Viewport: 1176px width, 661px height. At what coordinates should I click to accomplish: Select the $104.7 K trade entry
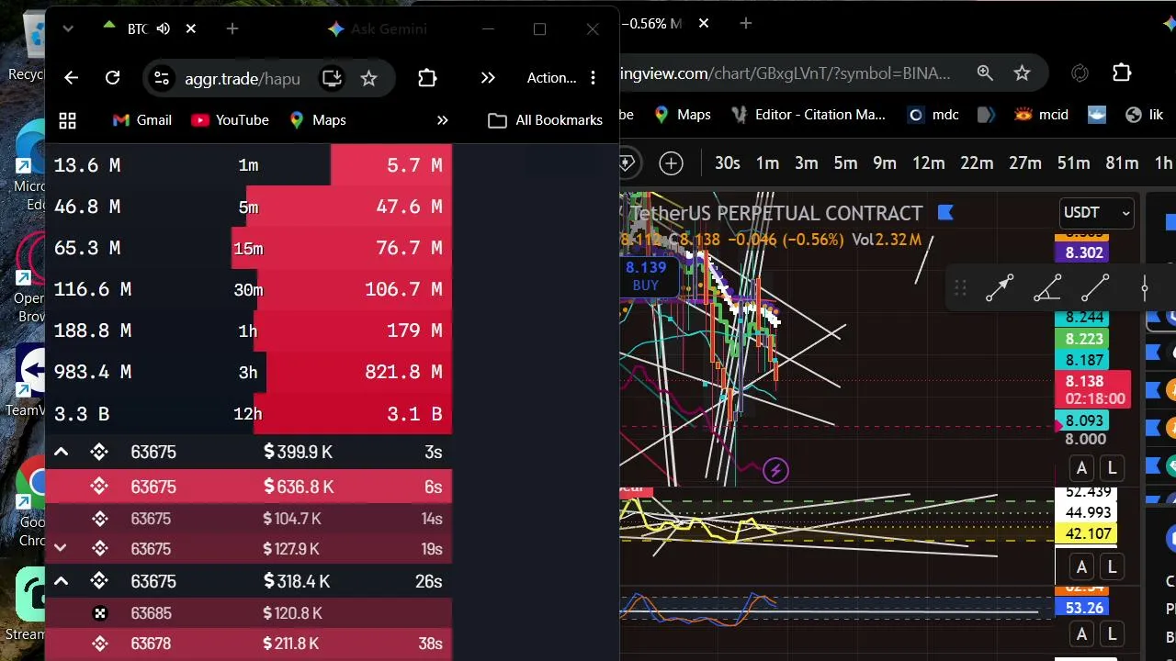click(248, 519)
